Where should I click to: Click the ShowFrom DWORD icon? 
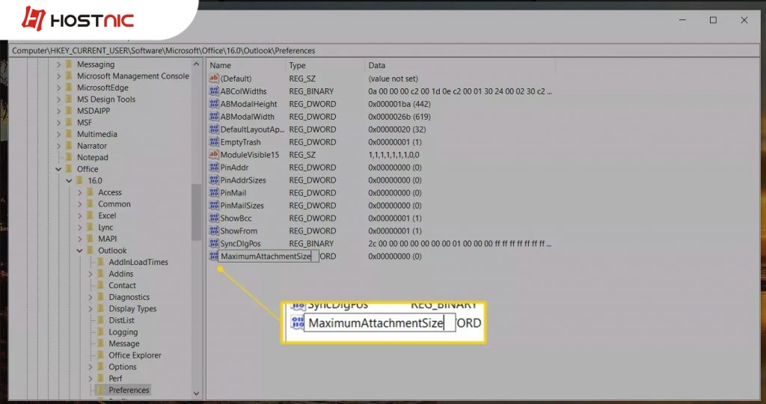[x=213, y=230]
